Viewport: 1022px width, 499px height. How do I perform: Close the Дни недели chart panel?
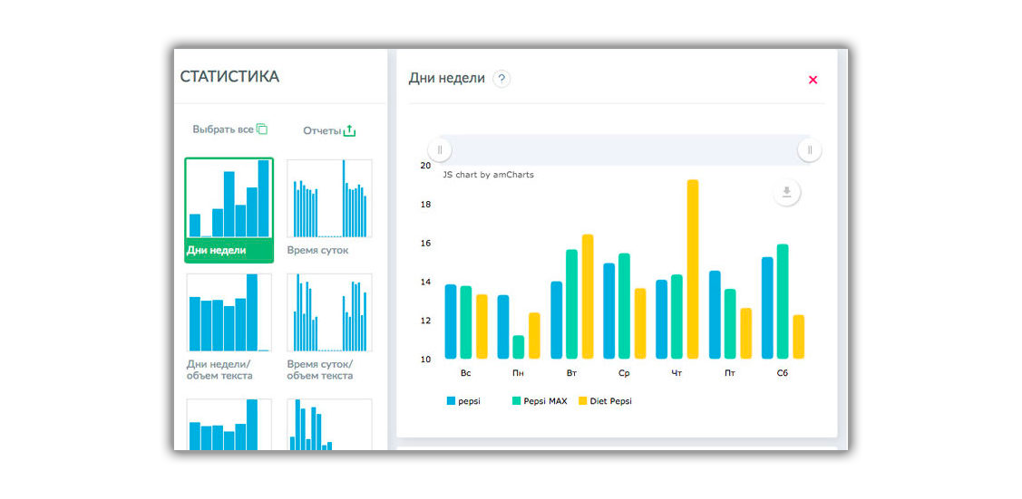coord(813,80)
